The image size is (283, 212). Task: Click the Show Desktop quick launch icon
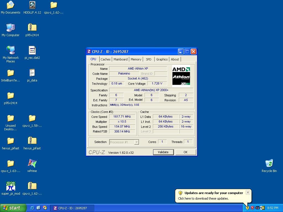(x=38, y=208)
